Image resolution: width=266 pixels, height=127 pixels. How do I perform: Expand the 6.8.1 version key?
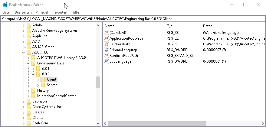pyautogui.click(x=33, y=69)
